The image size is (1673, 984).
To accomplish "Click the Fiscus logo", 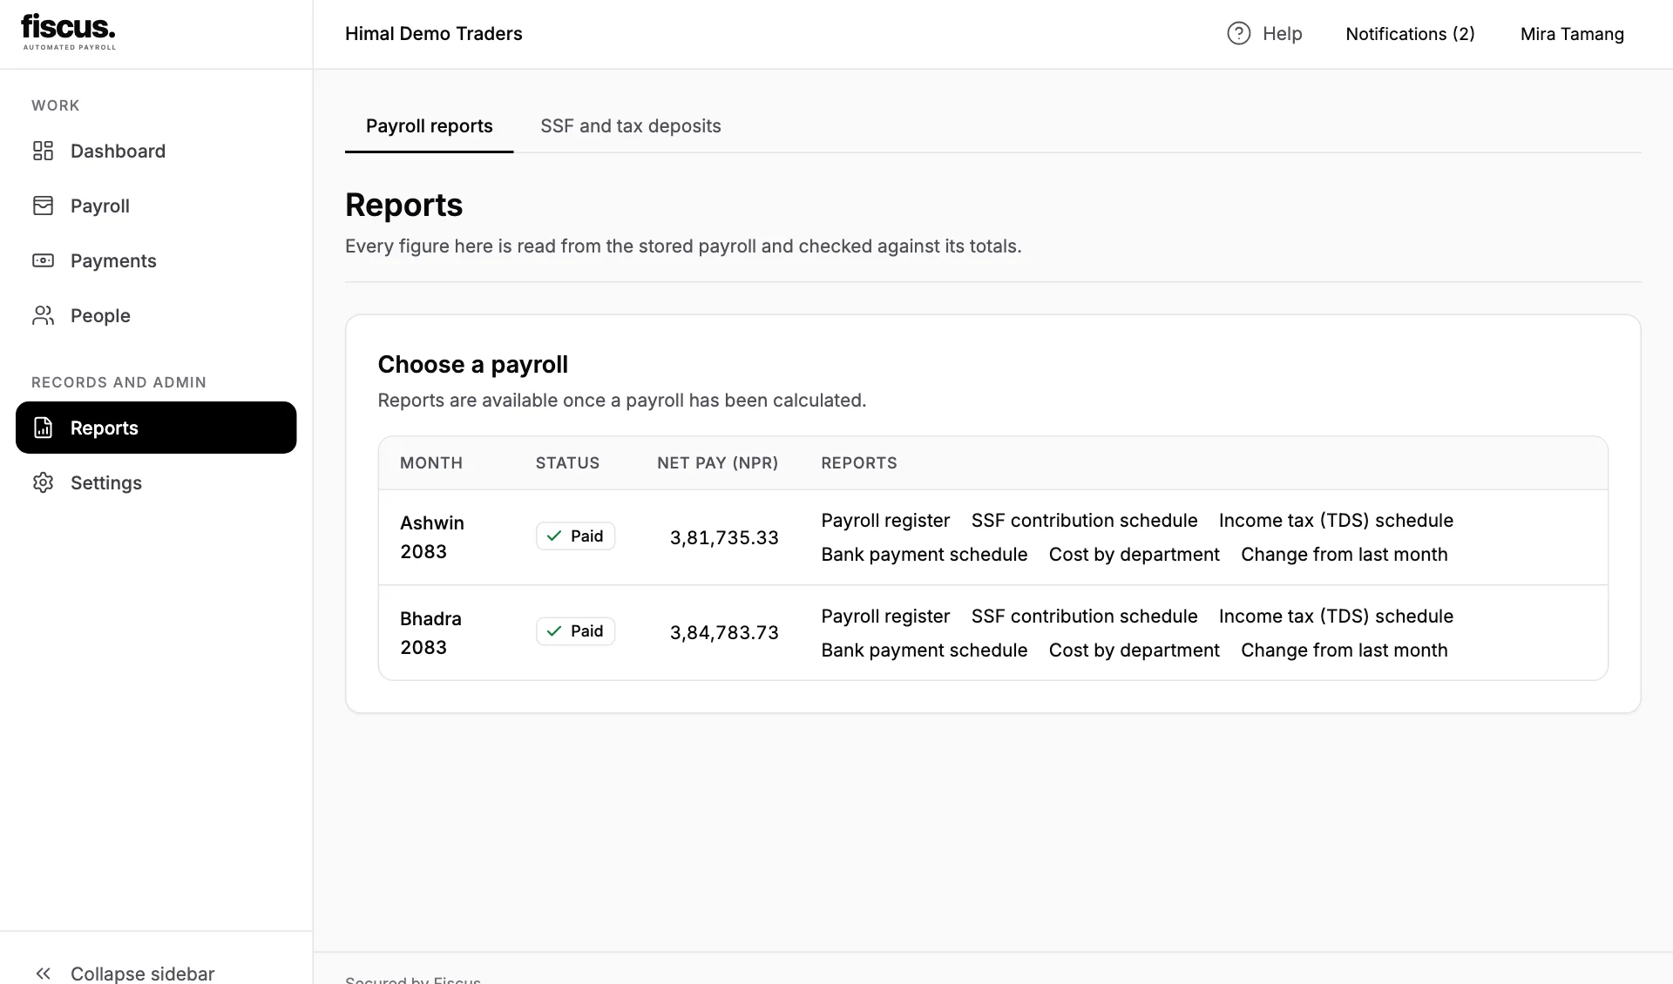I will click(x=69, y=32).
